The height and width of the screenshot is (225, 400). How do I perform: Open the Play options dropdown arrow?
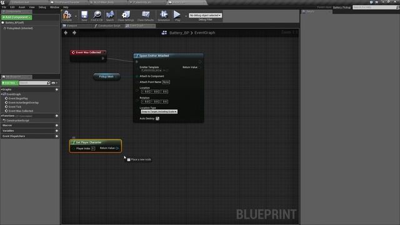click(x=186, y=16)
